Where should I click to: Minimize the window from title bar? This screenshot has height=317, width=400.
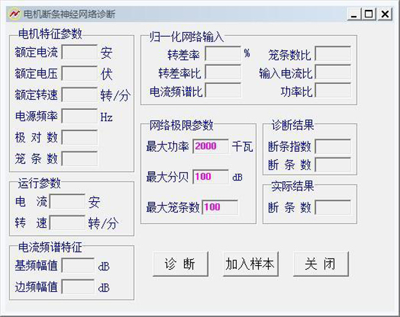tap(354, 13)
